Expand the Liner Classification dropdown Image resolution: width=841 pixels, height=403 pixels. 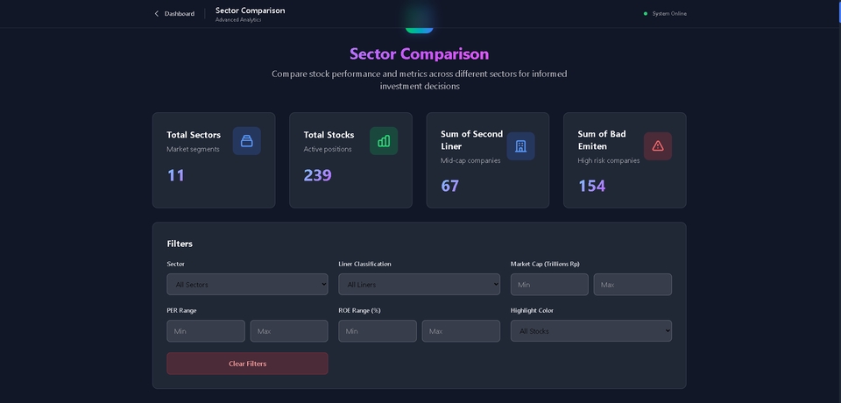tap(419, 285)
